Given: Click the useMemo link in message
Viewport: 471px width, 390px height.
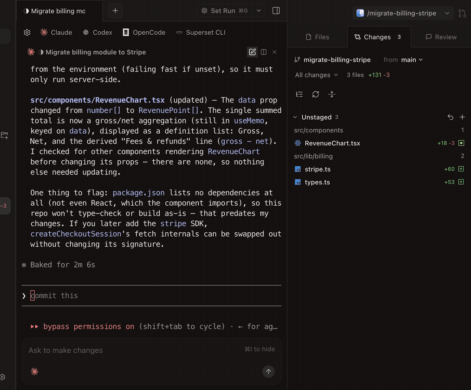Looking at the screenshot, I should [x=249, y=120].
